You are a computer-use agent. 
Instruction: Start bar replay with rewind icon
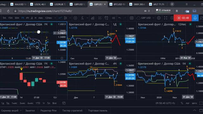click(x=114, y=18)
